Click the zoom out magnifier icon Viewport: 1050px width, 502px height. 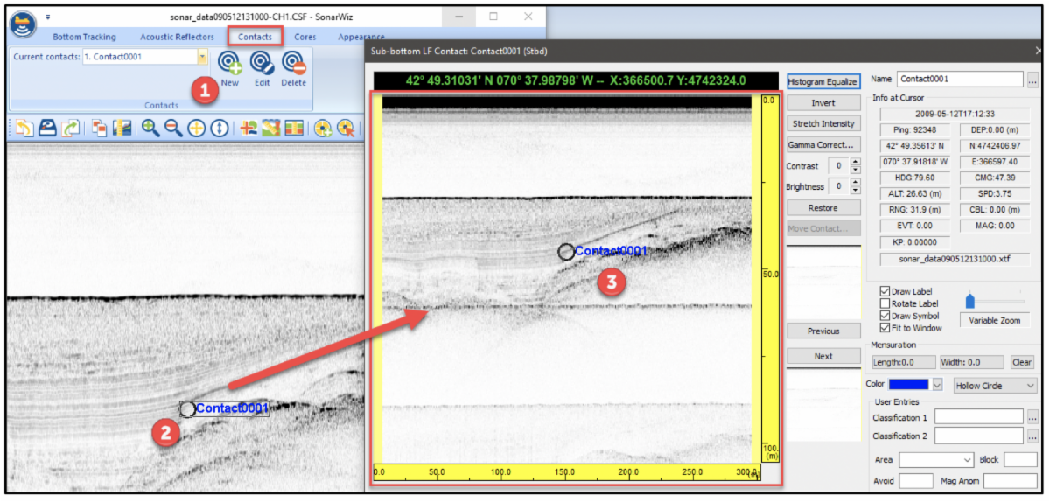coord(173,128)
